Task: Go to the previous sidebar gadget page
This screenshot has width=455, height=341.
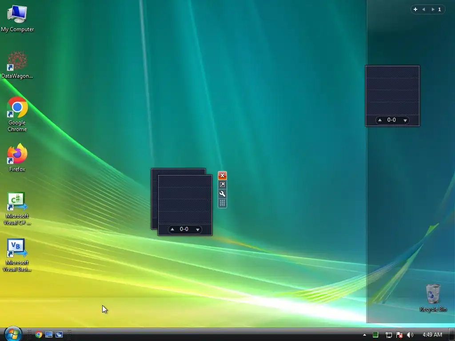Action: (x=423, y=9)
